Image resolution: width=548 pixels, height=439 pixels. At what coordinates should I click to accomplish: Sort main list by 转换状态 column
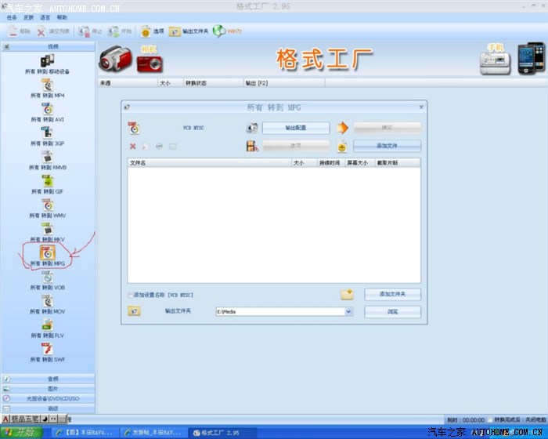(x=213, y=83)
